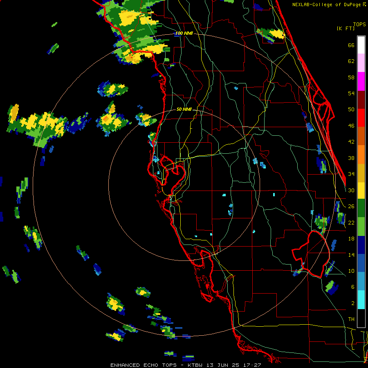Viewport: 368px width, 368px height.
Task: Click the legend value 10
Action: (x=351, y=271)
